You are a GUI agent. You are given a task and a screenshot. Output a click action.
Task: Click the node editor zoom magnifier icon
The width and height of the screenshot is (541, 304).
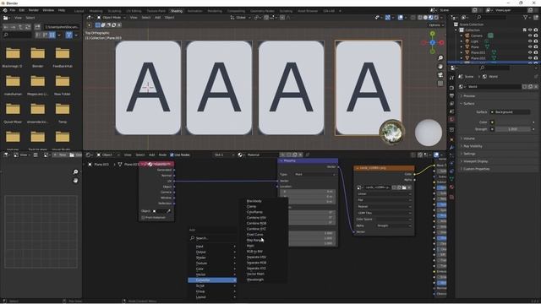tap(75, 171)
